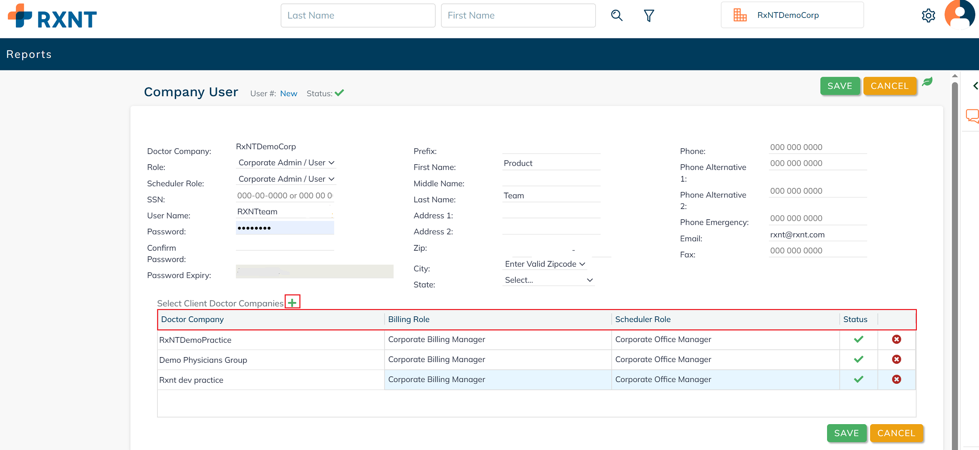Screen dimensions: 979x450
Task: Open the RxNTDemoCorp company selector
Action: (792, 15)
